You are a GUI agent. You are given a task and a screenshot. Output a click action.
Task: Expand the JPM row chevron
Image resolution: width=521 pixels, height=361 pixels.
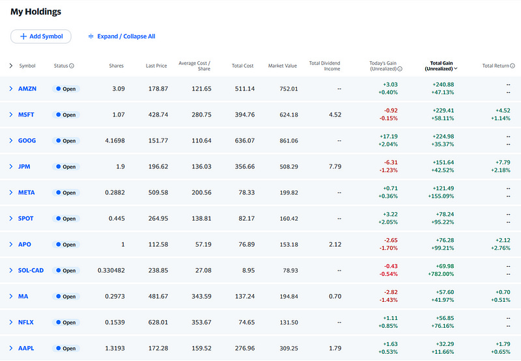click(11, 167)
